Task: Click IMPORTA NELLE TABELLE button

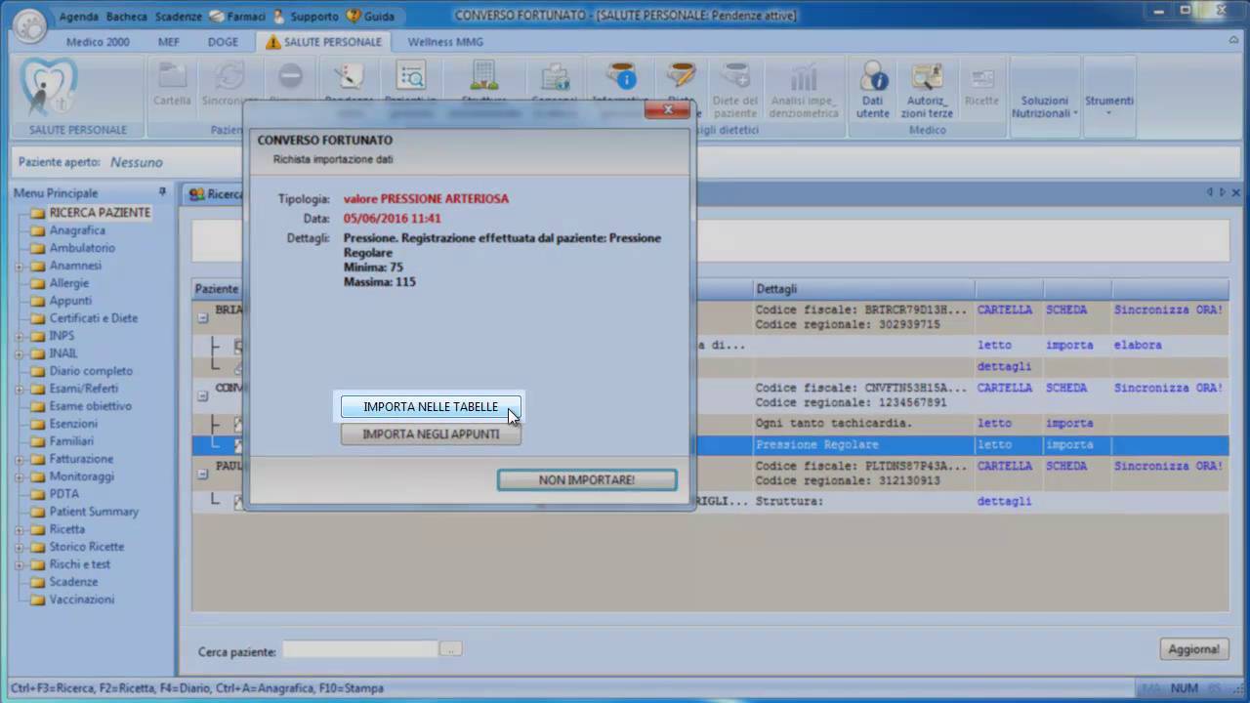Action: (431, 407)
